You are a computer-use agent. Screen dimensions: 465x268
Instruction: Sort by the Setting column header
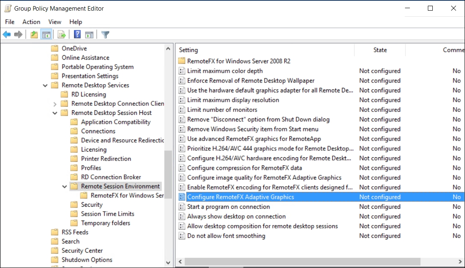tap(188, 50)
